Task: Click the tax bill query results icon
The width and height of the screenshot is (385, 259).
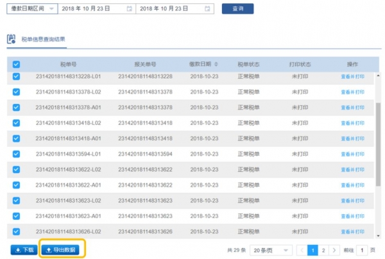Action: point(11,39)
